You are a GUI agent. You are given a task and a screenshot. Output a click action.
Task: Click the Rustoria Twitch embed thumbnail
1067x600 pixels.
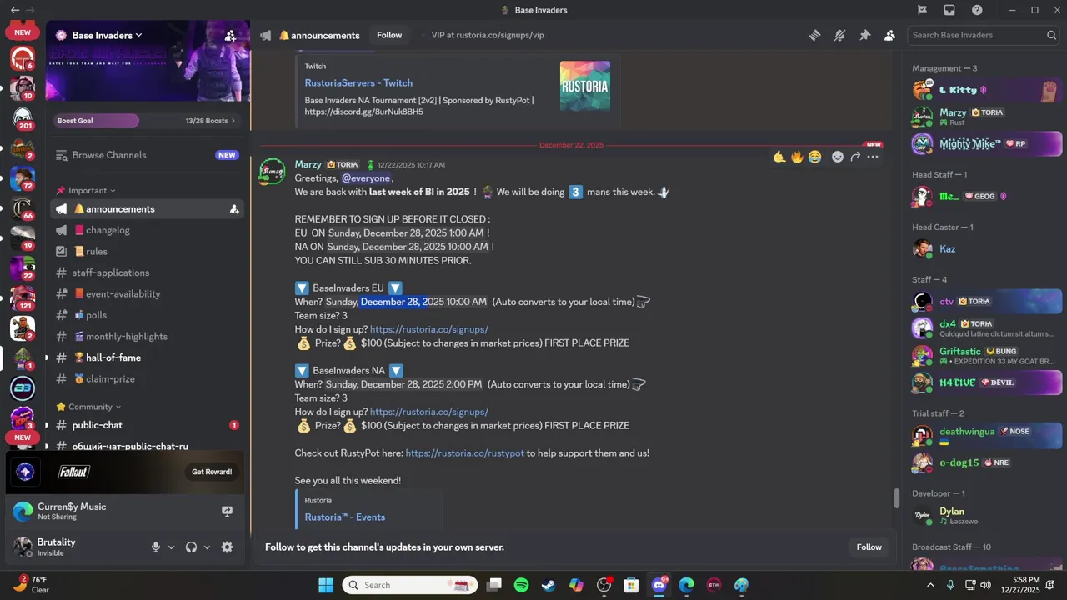pyautogui.click(x=585, y=86)
